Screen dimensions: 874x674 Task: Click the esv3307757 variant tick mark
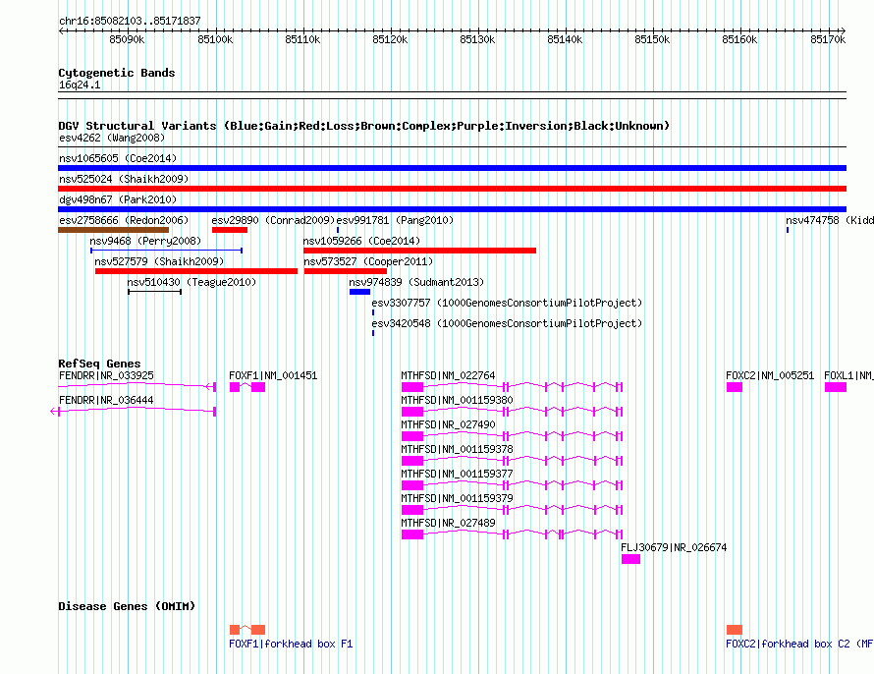373,312
